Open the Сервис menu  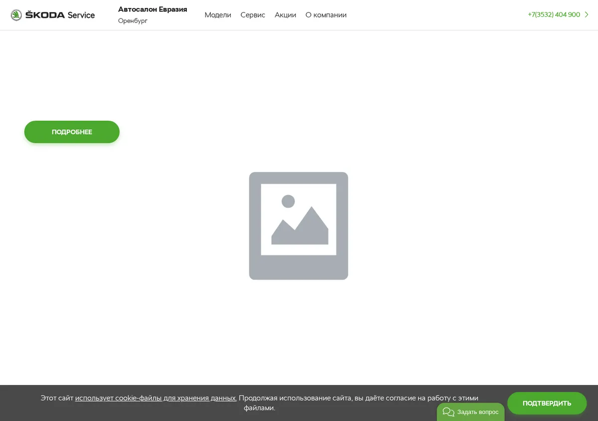pyautogui.click(x=253, y=15)
